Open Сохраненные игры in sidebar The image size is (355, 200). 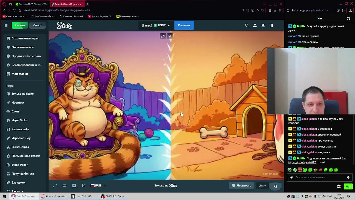25,38
